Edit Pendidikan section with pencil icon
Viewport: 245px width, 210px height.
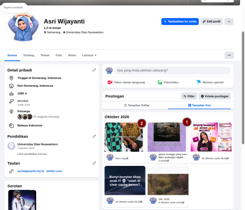tap(94, 137)
